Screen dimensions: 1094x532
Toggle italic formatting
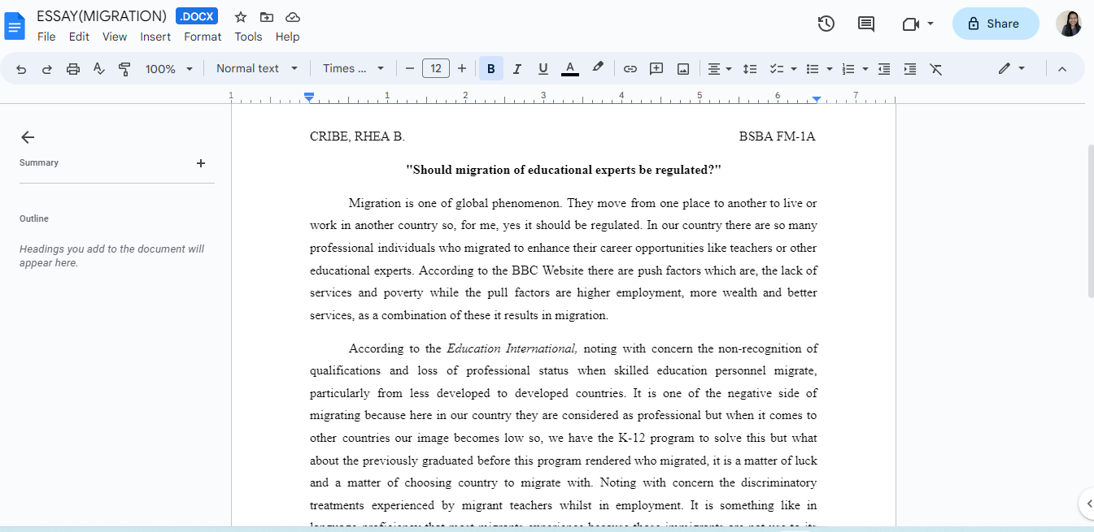(x=516, y=68)
